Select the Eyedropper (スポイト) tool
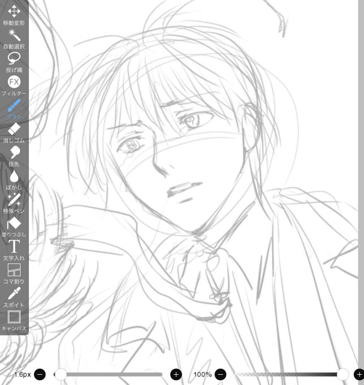 14,297
